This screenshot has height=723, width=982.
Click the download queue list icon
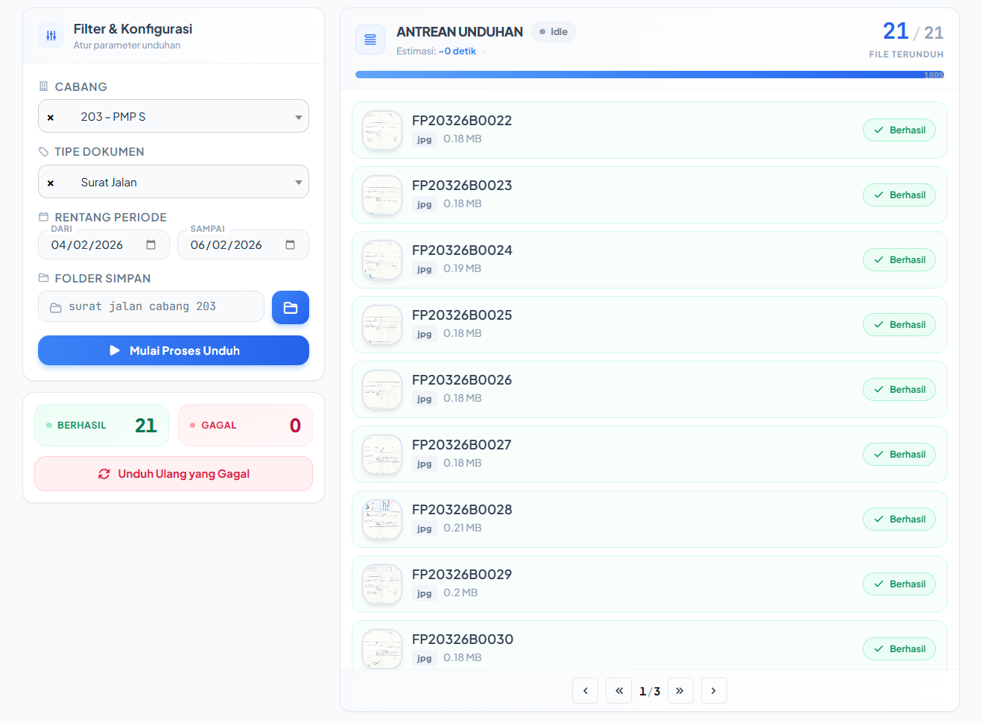tap(370, 40)
